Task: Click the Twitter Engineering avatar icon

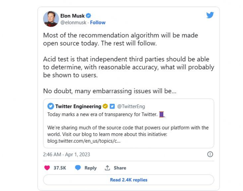Action: click(x=51, y=106)
